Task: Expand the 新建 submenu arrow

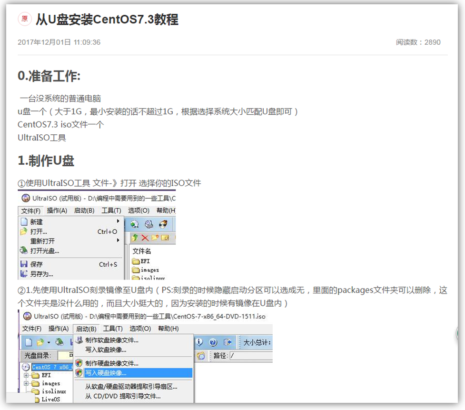Action: [118, 221]
